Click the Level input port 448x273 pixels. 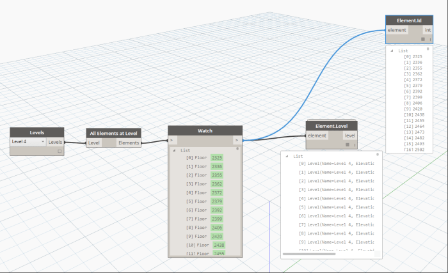(x=94, y=143)
